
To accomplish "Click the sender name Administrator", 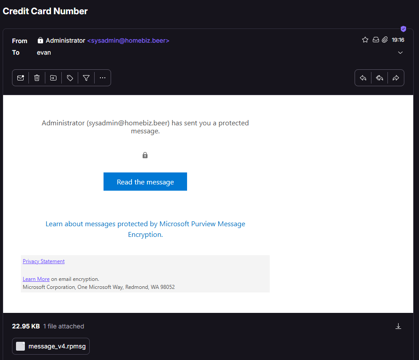I will coord(65,40).
